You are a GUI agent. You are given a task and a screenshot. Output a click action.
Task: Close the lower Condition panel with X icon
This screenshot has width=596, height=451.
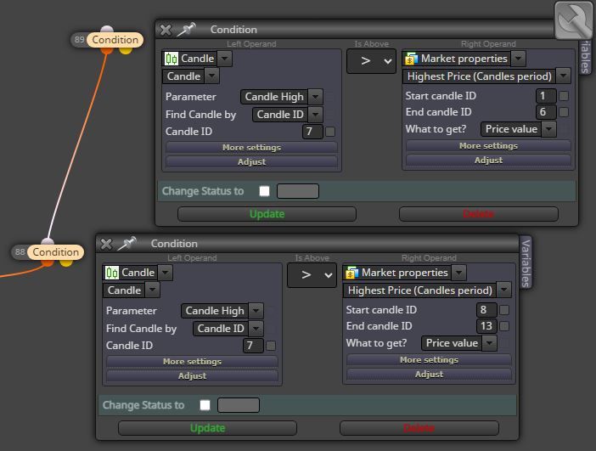(106, 244)
